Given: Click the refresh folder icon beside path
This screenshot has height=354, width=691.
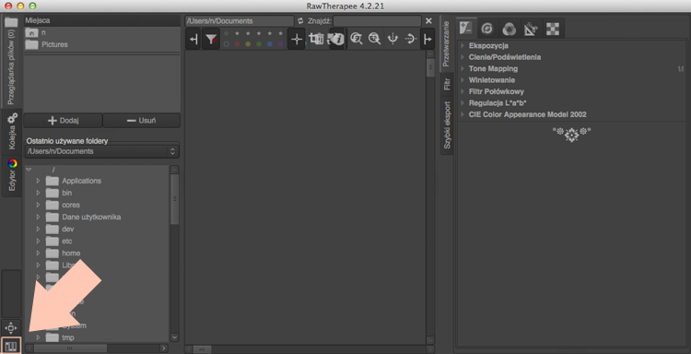Looking at the screenshot, I should click(x=300, y=20).
